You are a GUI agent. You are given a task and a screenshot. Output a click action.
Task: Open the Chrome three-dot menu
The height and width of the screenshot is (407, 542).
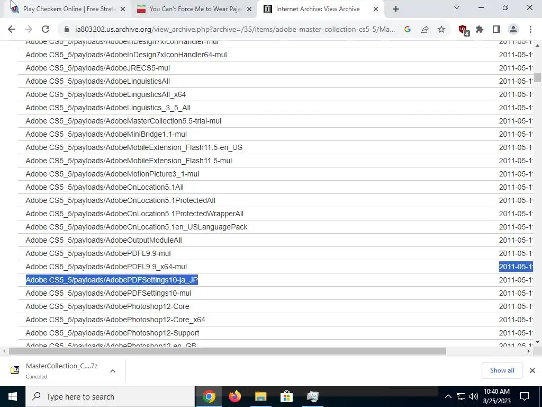point(530,30)
